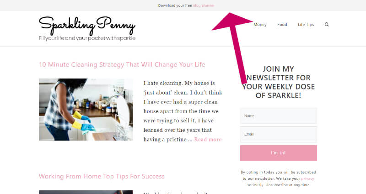Click the second post thumbnail image
Viewport: 366px width, 194px height.
tap(86, 192)
